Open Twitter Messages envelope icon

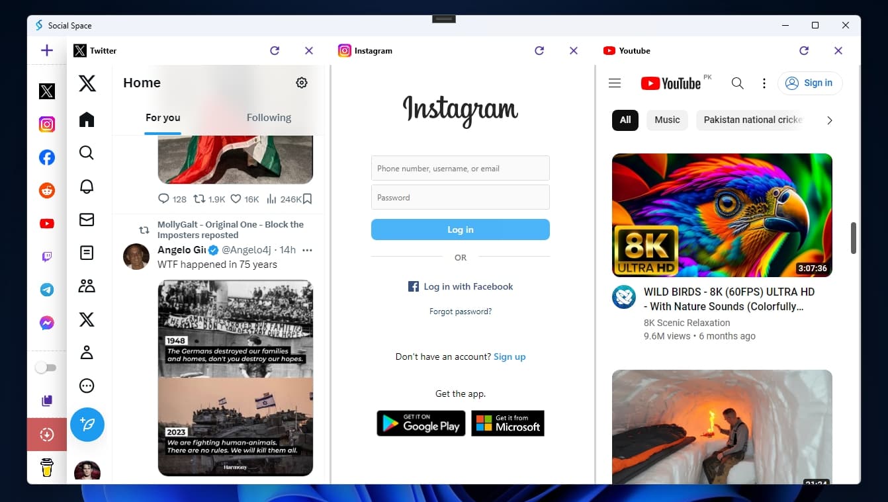[x=87, y=220]
